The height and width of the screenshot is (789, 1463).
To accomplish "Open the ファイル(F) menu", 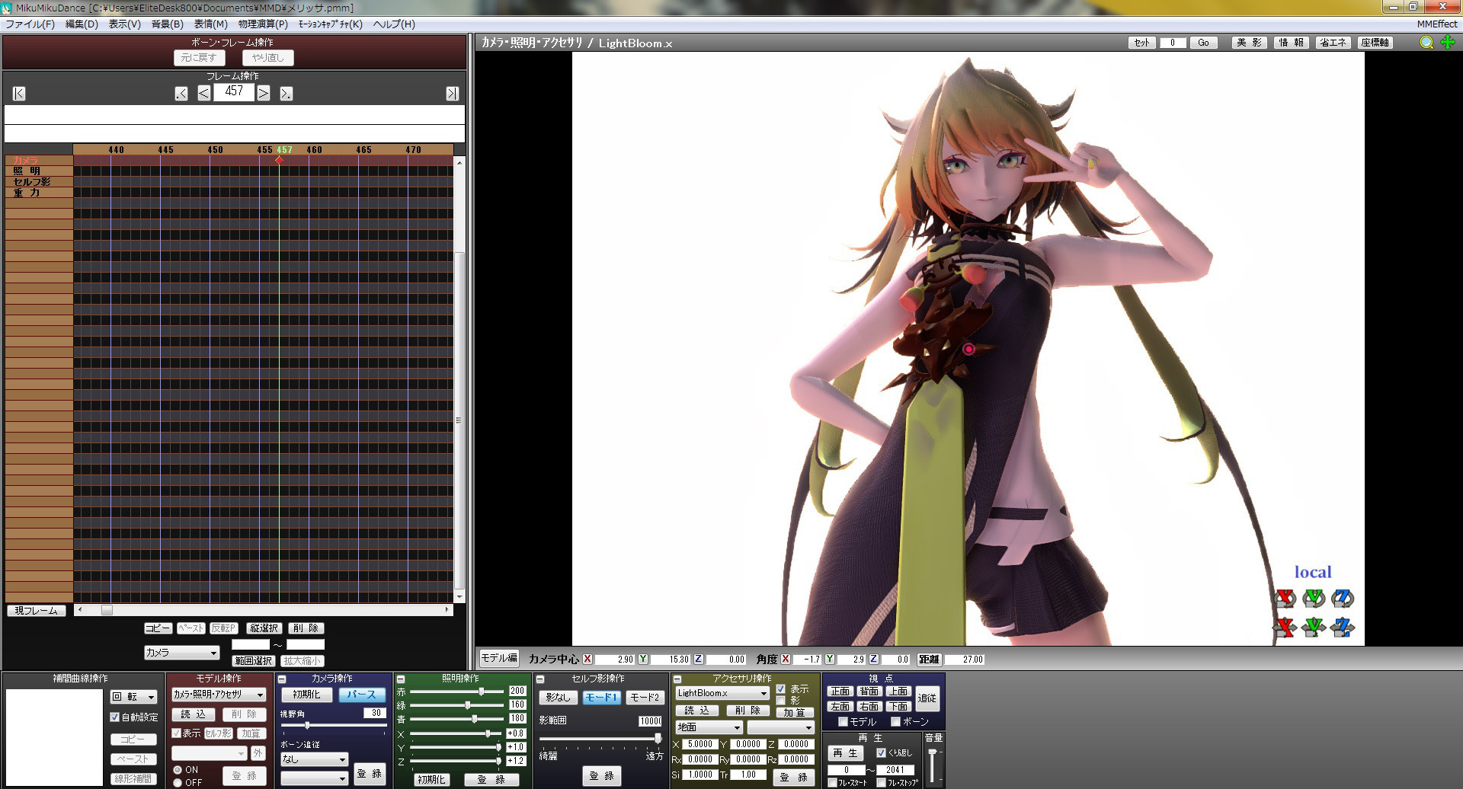I will [x=30, y=24].
